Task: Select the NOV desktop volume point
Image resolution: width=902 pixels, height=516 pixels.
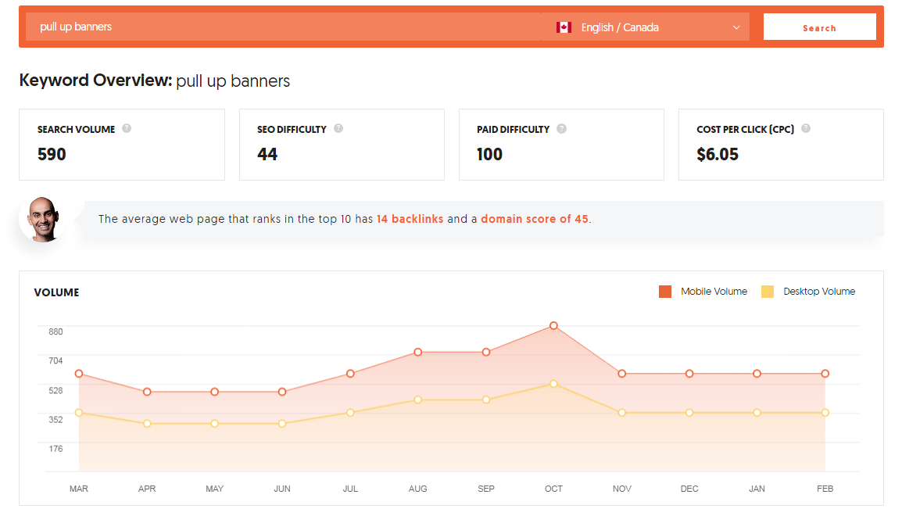Action: pyautogui.click(x=622, y=413)
